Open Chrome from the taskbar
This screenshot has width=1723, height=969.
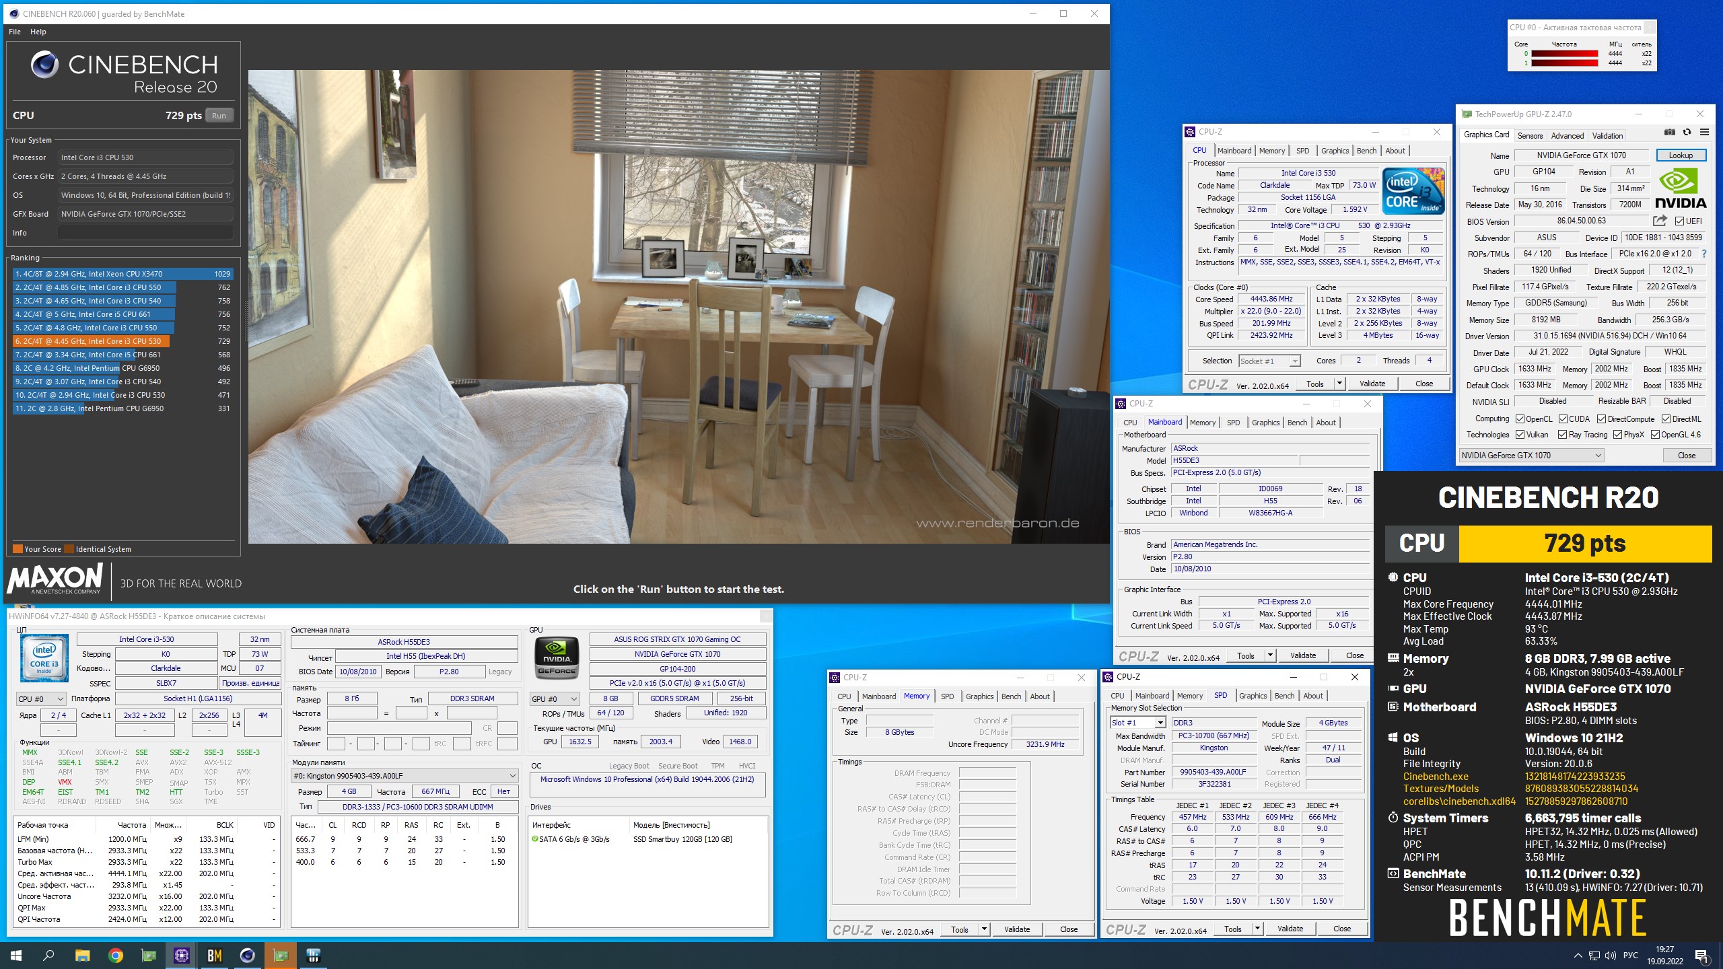tap(115, 955)
